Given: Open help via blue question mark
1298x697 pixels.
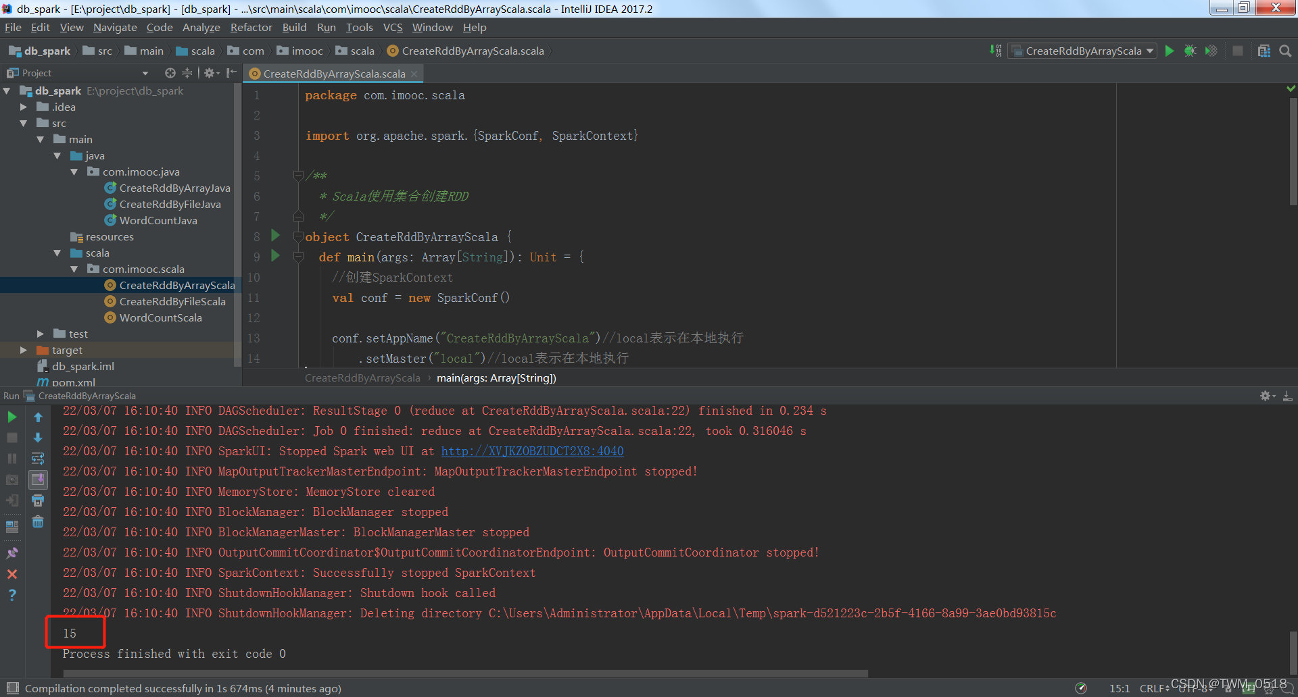Looking at the screenshot, I should click(12, 595).
